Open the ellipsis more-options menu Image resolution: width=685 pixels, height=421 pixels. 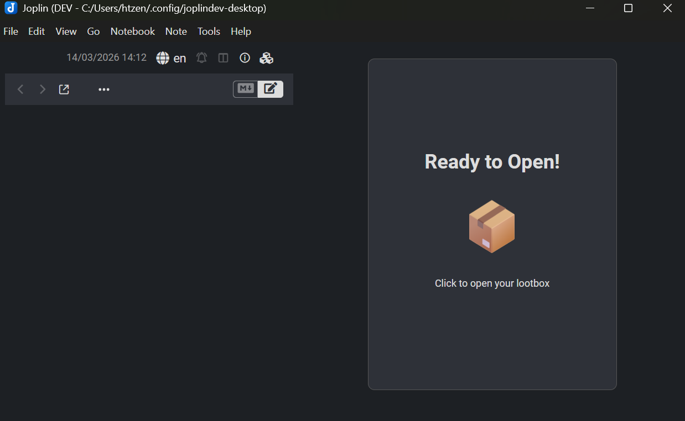click(x=104, y=89)
